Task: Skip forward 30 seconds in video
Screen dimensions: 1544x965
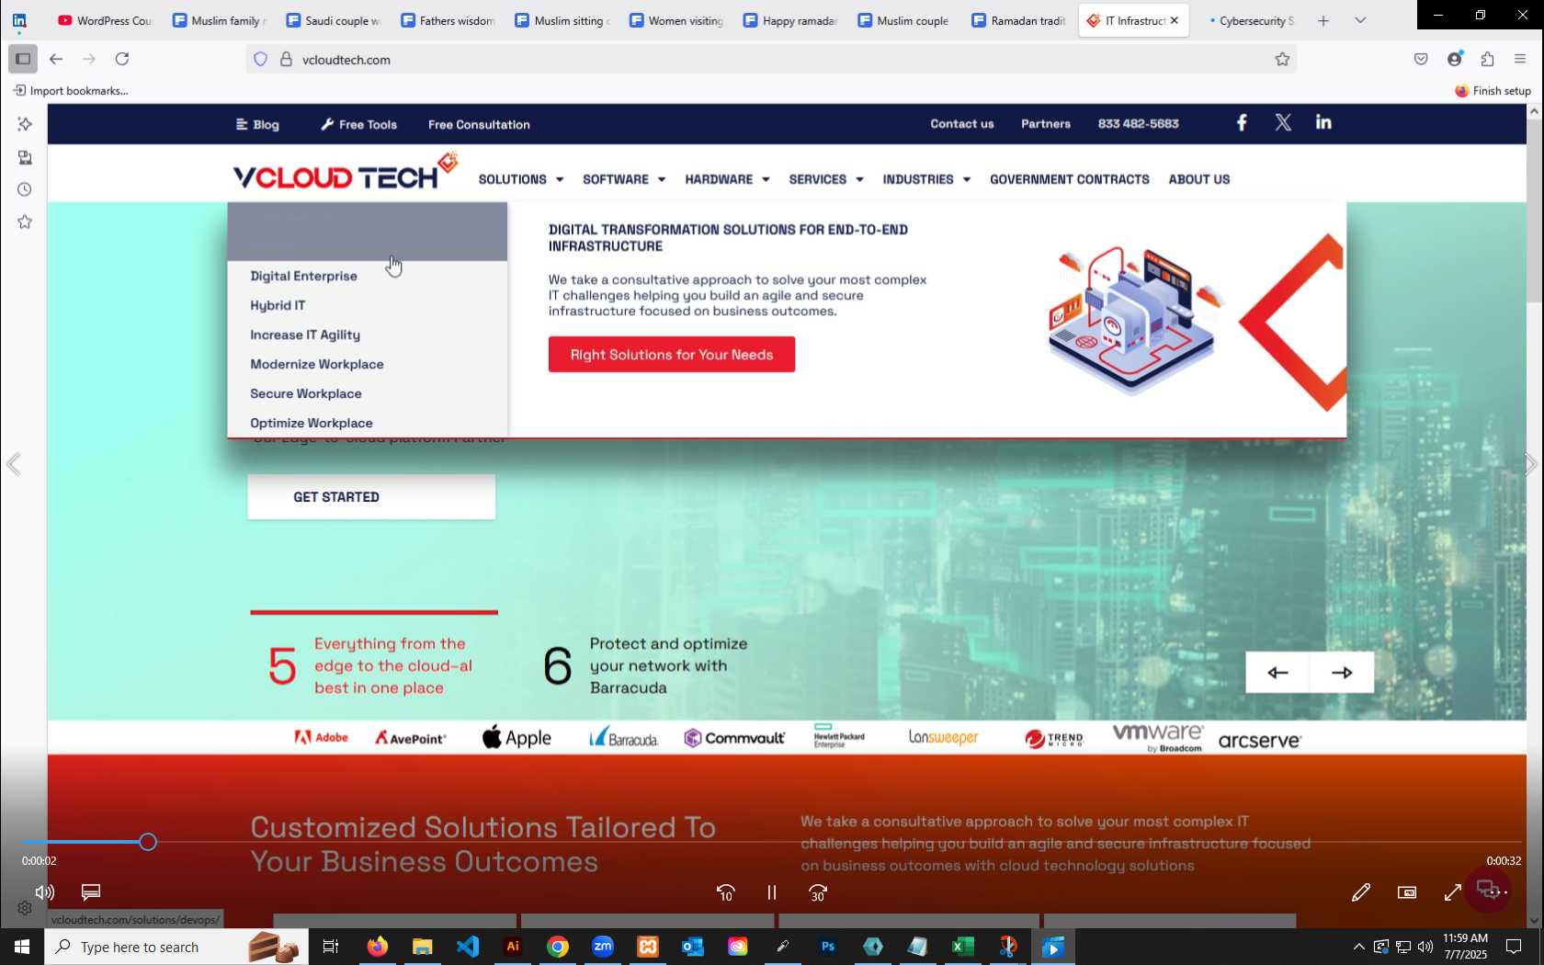Action: [x=818, y=892]
